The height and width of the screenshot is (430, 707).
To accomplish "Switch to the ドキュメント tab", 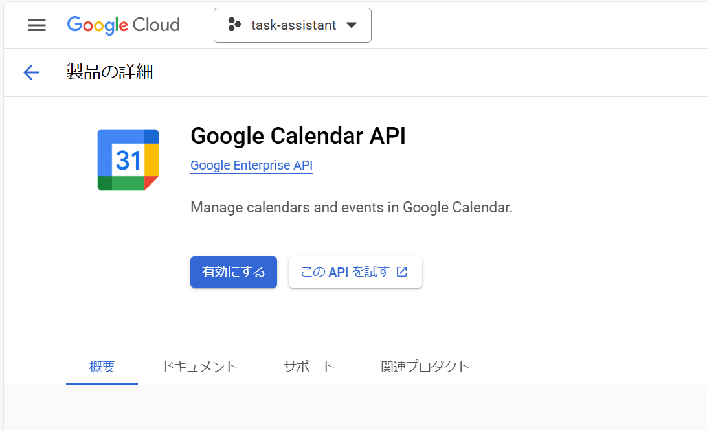I will (x=200, y=367).
